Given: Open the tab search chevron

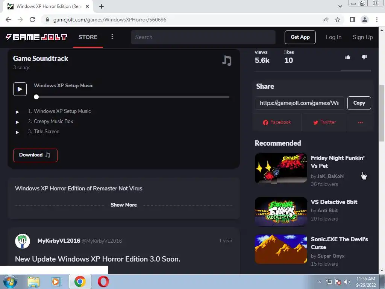Looking at the screenshot, I should point(340,6).
